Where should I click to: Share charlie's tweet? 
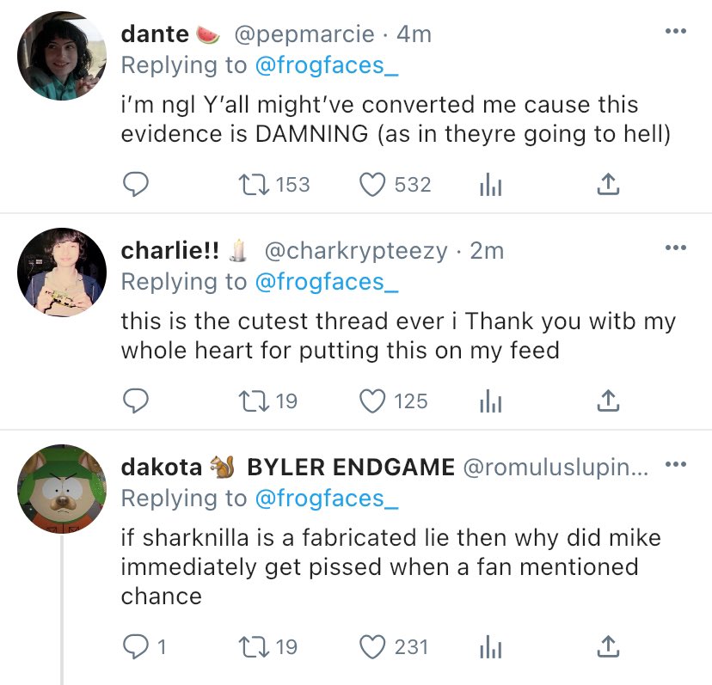(607, 401)
